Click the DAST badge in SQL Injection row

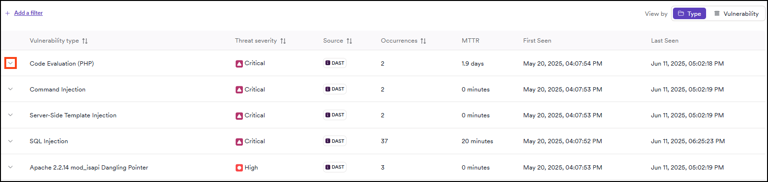(335, 141)
